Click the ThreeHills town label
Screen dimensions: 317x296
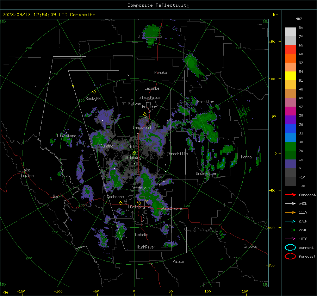(x=177, y=154)
